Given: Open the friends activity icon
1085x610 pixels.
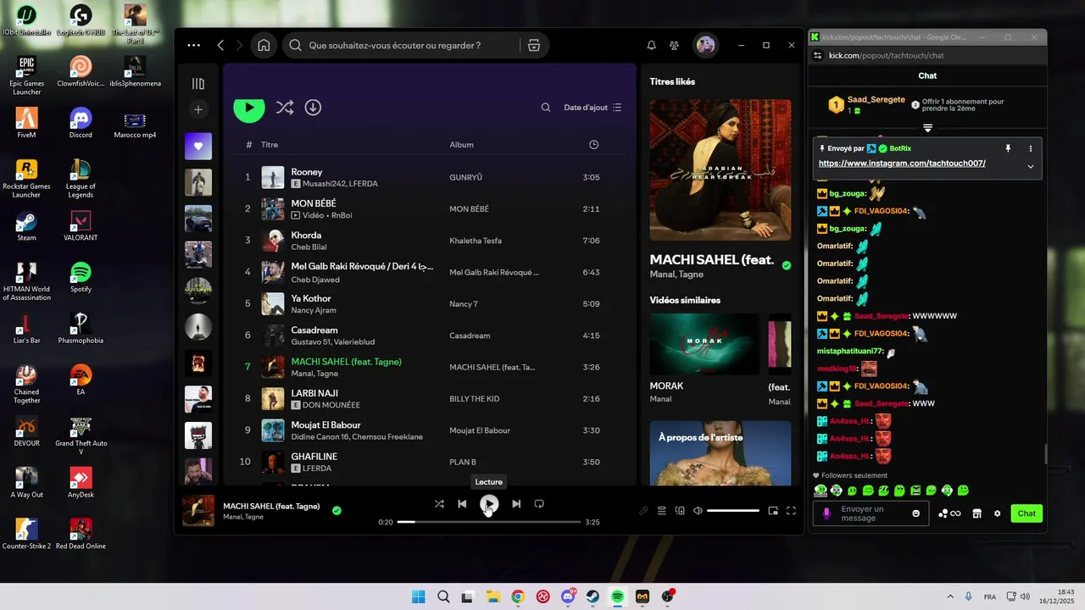Looking at the screenshot, I should 674,46.
